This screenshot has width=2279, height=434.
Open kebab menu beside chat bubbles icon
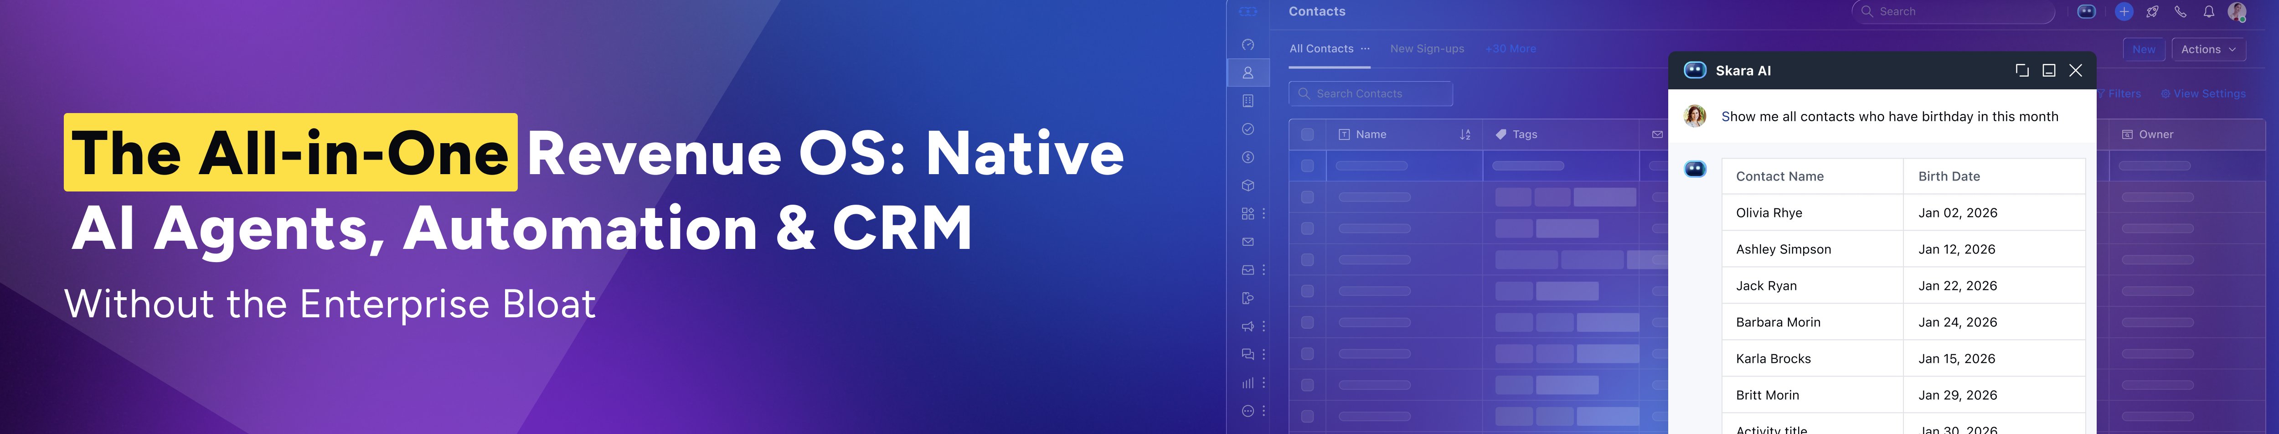[x=1264, y=354]
